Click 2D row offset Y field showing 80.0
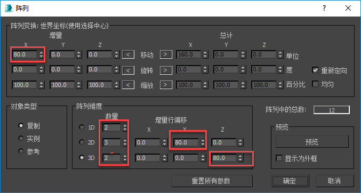 [x=186, y=142]
